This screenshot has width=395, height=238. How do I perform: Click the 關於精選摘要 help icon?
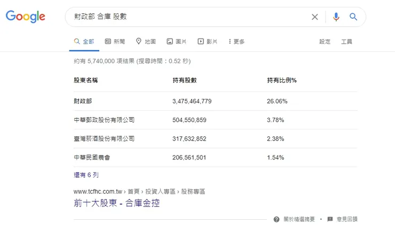(276, 219)
